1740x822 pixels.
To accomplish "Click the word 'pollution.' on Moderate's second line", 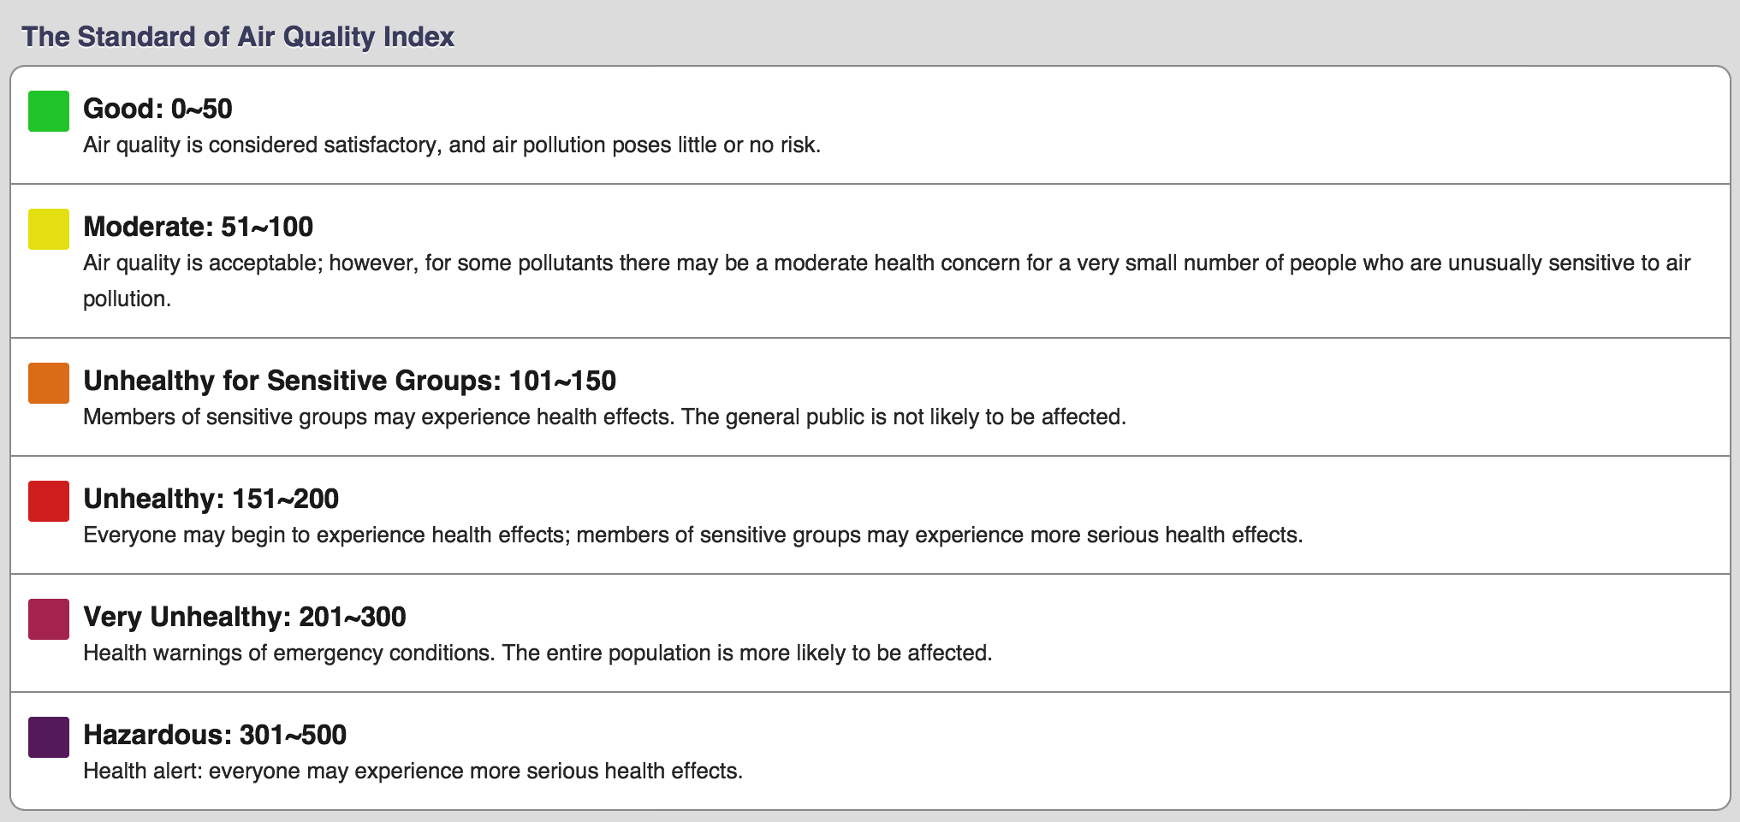I will 127,299.
